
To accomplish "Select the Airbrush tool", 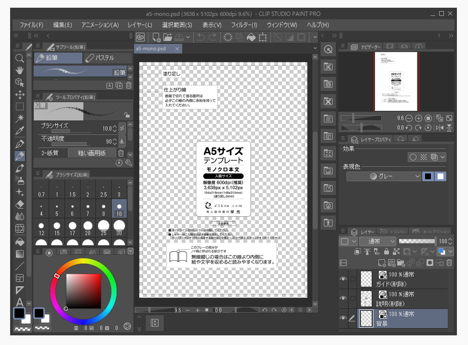I will tap(20, 180).
